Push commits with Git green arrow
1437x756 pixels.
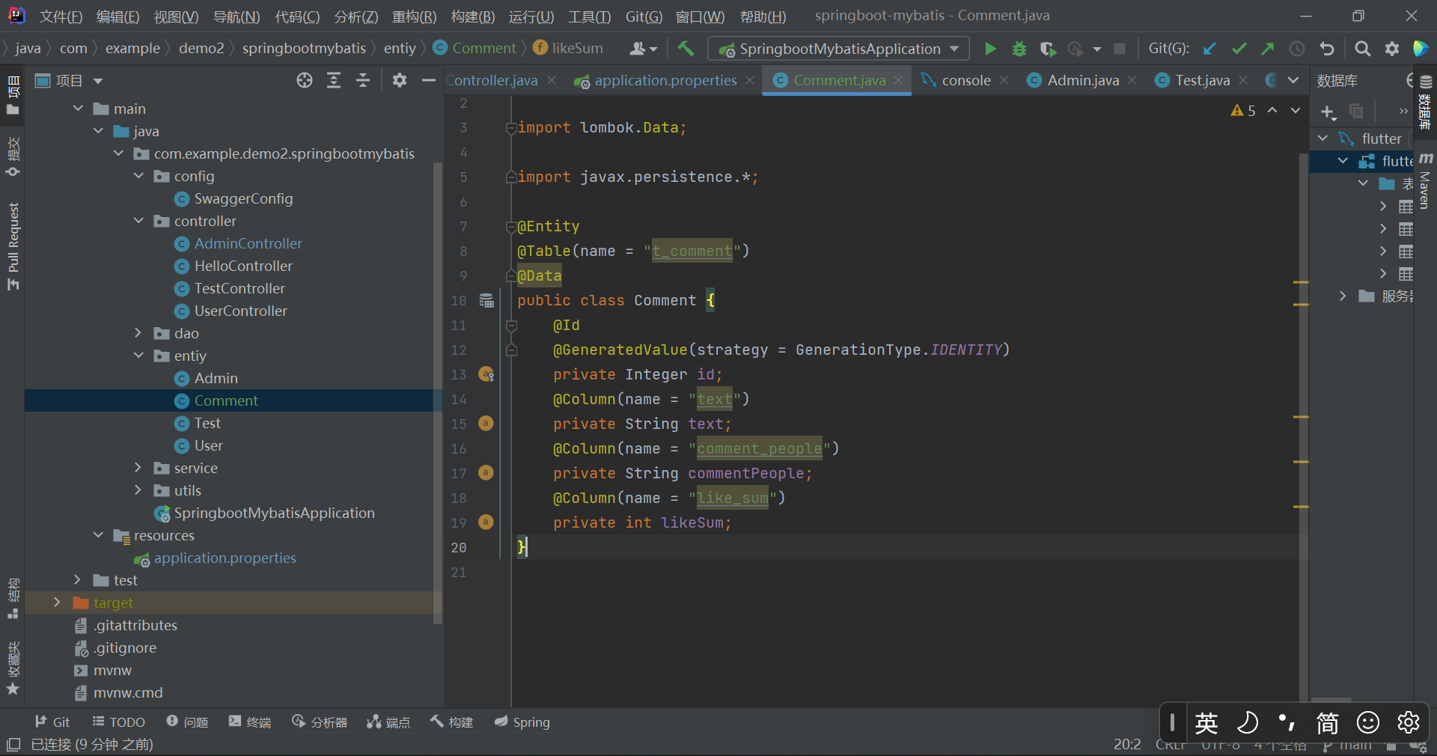coord(1268,49)
